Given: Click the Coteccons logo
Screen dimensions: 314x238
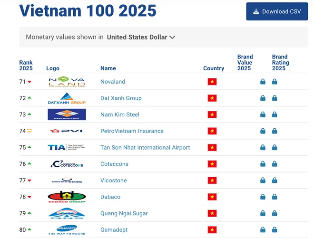Looking at the screenshot, I should pyautogui.click(x=67, y=164).
